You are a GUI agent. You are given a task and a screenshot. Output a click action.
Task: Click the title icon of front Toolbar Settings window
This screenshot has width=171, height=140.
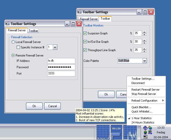pos(8,24)
